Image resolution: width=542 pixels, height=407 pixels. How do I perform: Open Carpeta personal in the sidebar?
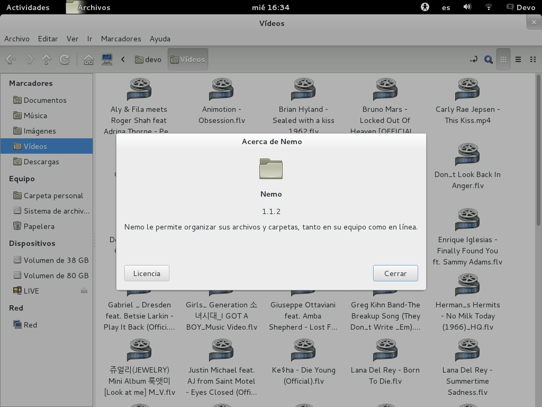point(47,196)
